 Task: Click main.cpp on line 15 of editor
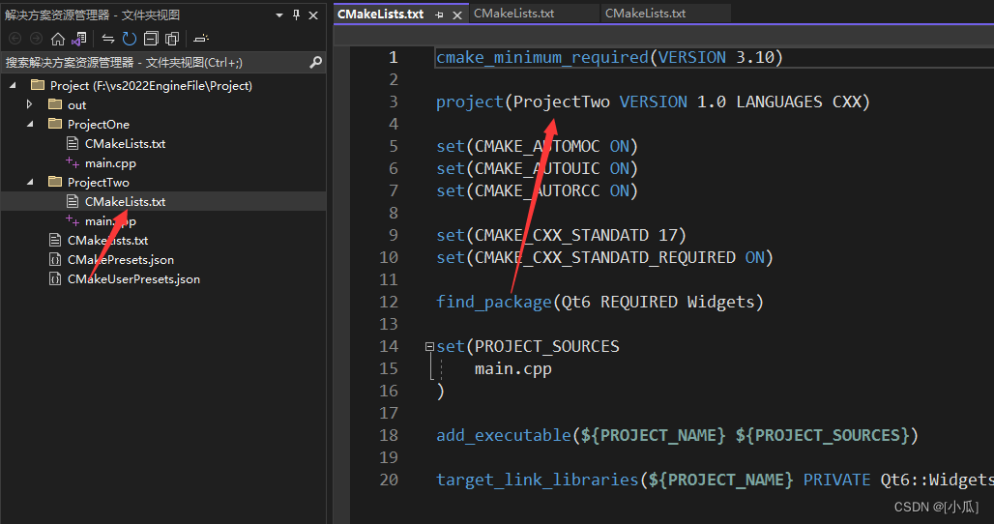click(x=512, y=368)
